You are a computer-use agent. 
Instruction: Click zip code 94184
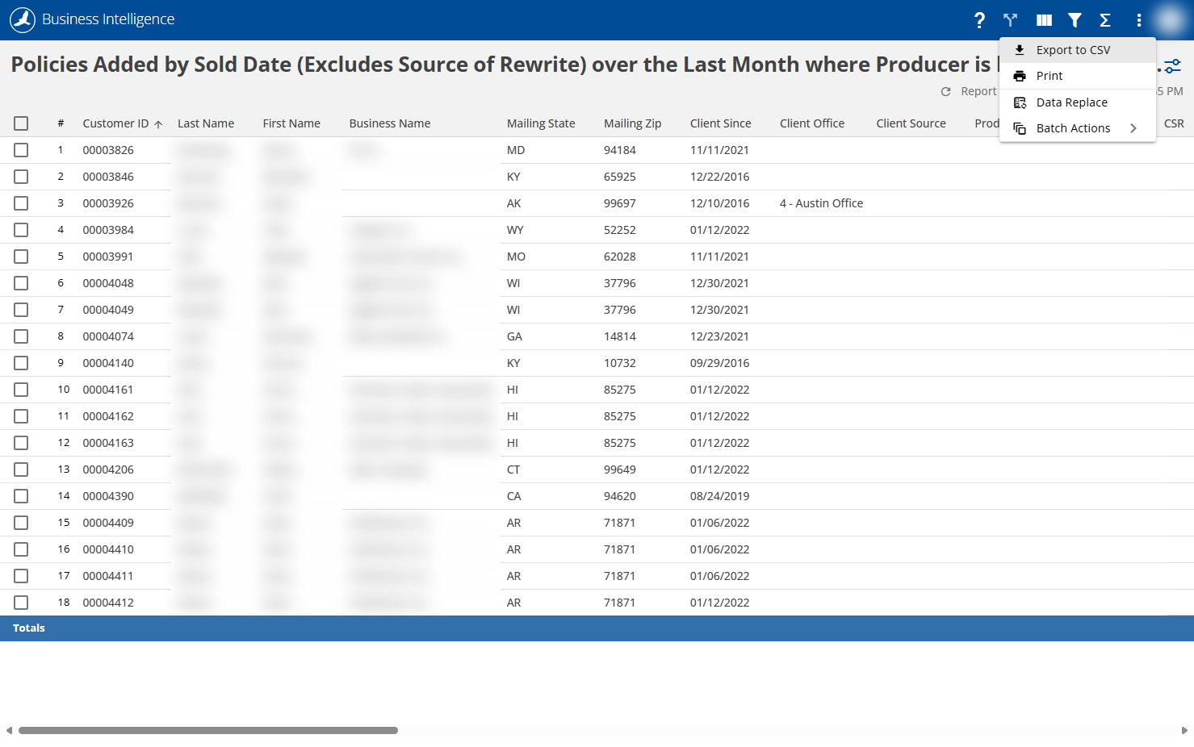tap(620, 150)
